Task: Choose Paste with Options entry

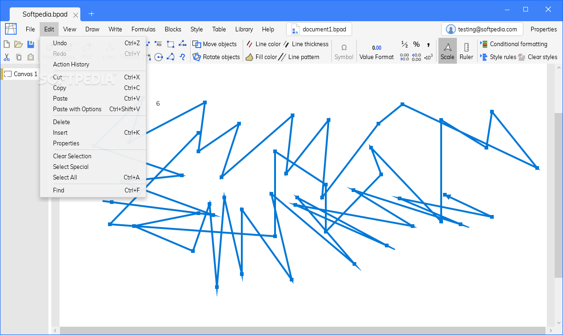Action: (93, 109)
